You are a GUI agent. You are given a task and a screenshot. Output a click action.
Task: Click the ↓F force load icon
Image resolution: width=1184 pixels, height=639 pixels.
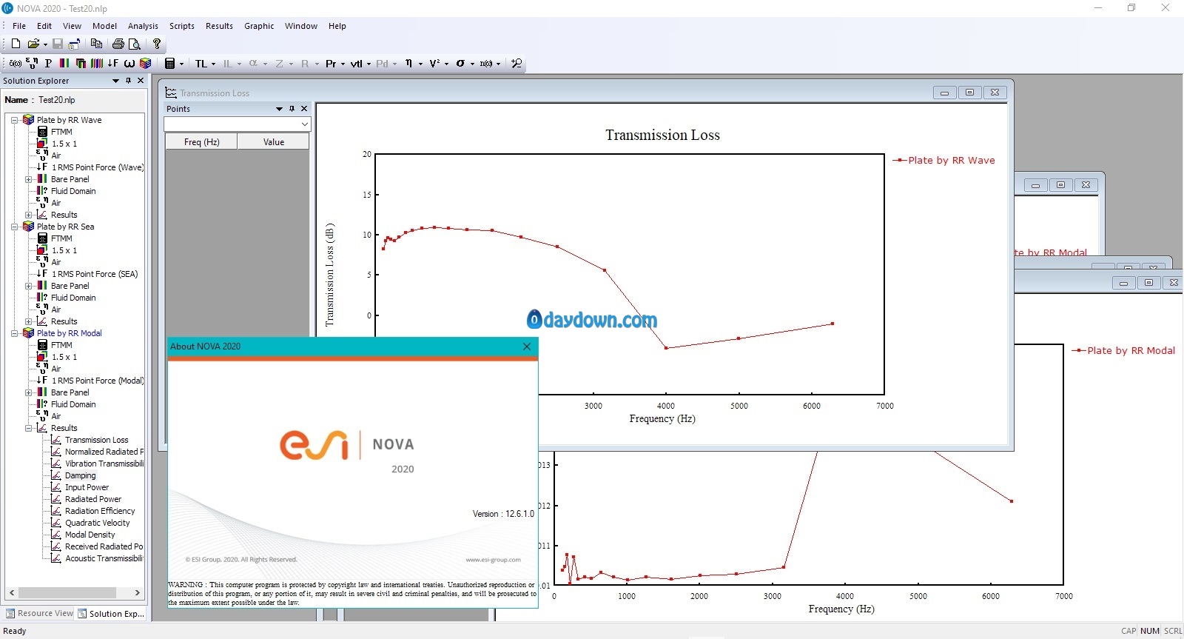tap(113, 64)
